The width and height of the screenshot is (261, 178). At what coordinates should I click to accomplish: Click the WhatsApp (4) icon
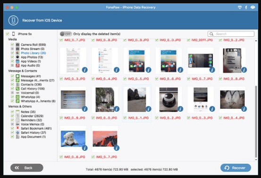pos(17,97)
